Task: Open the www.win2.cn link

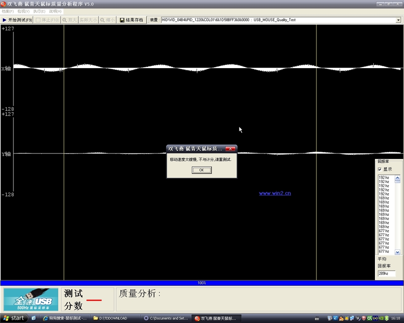Action: coord(275,193)
